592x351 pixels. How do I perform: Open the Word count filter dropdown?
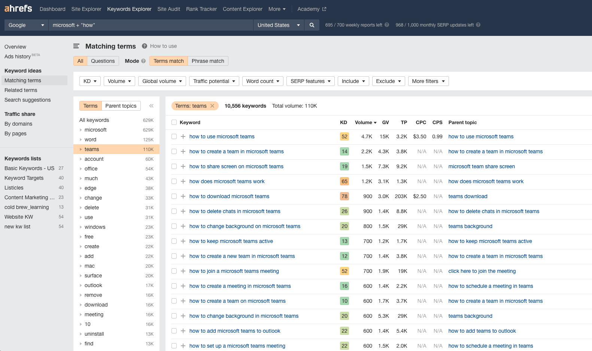click(263, 81)
